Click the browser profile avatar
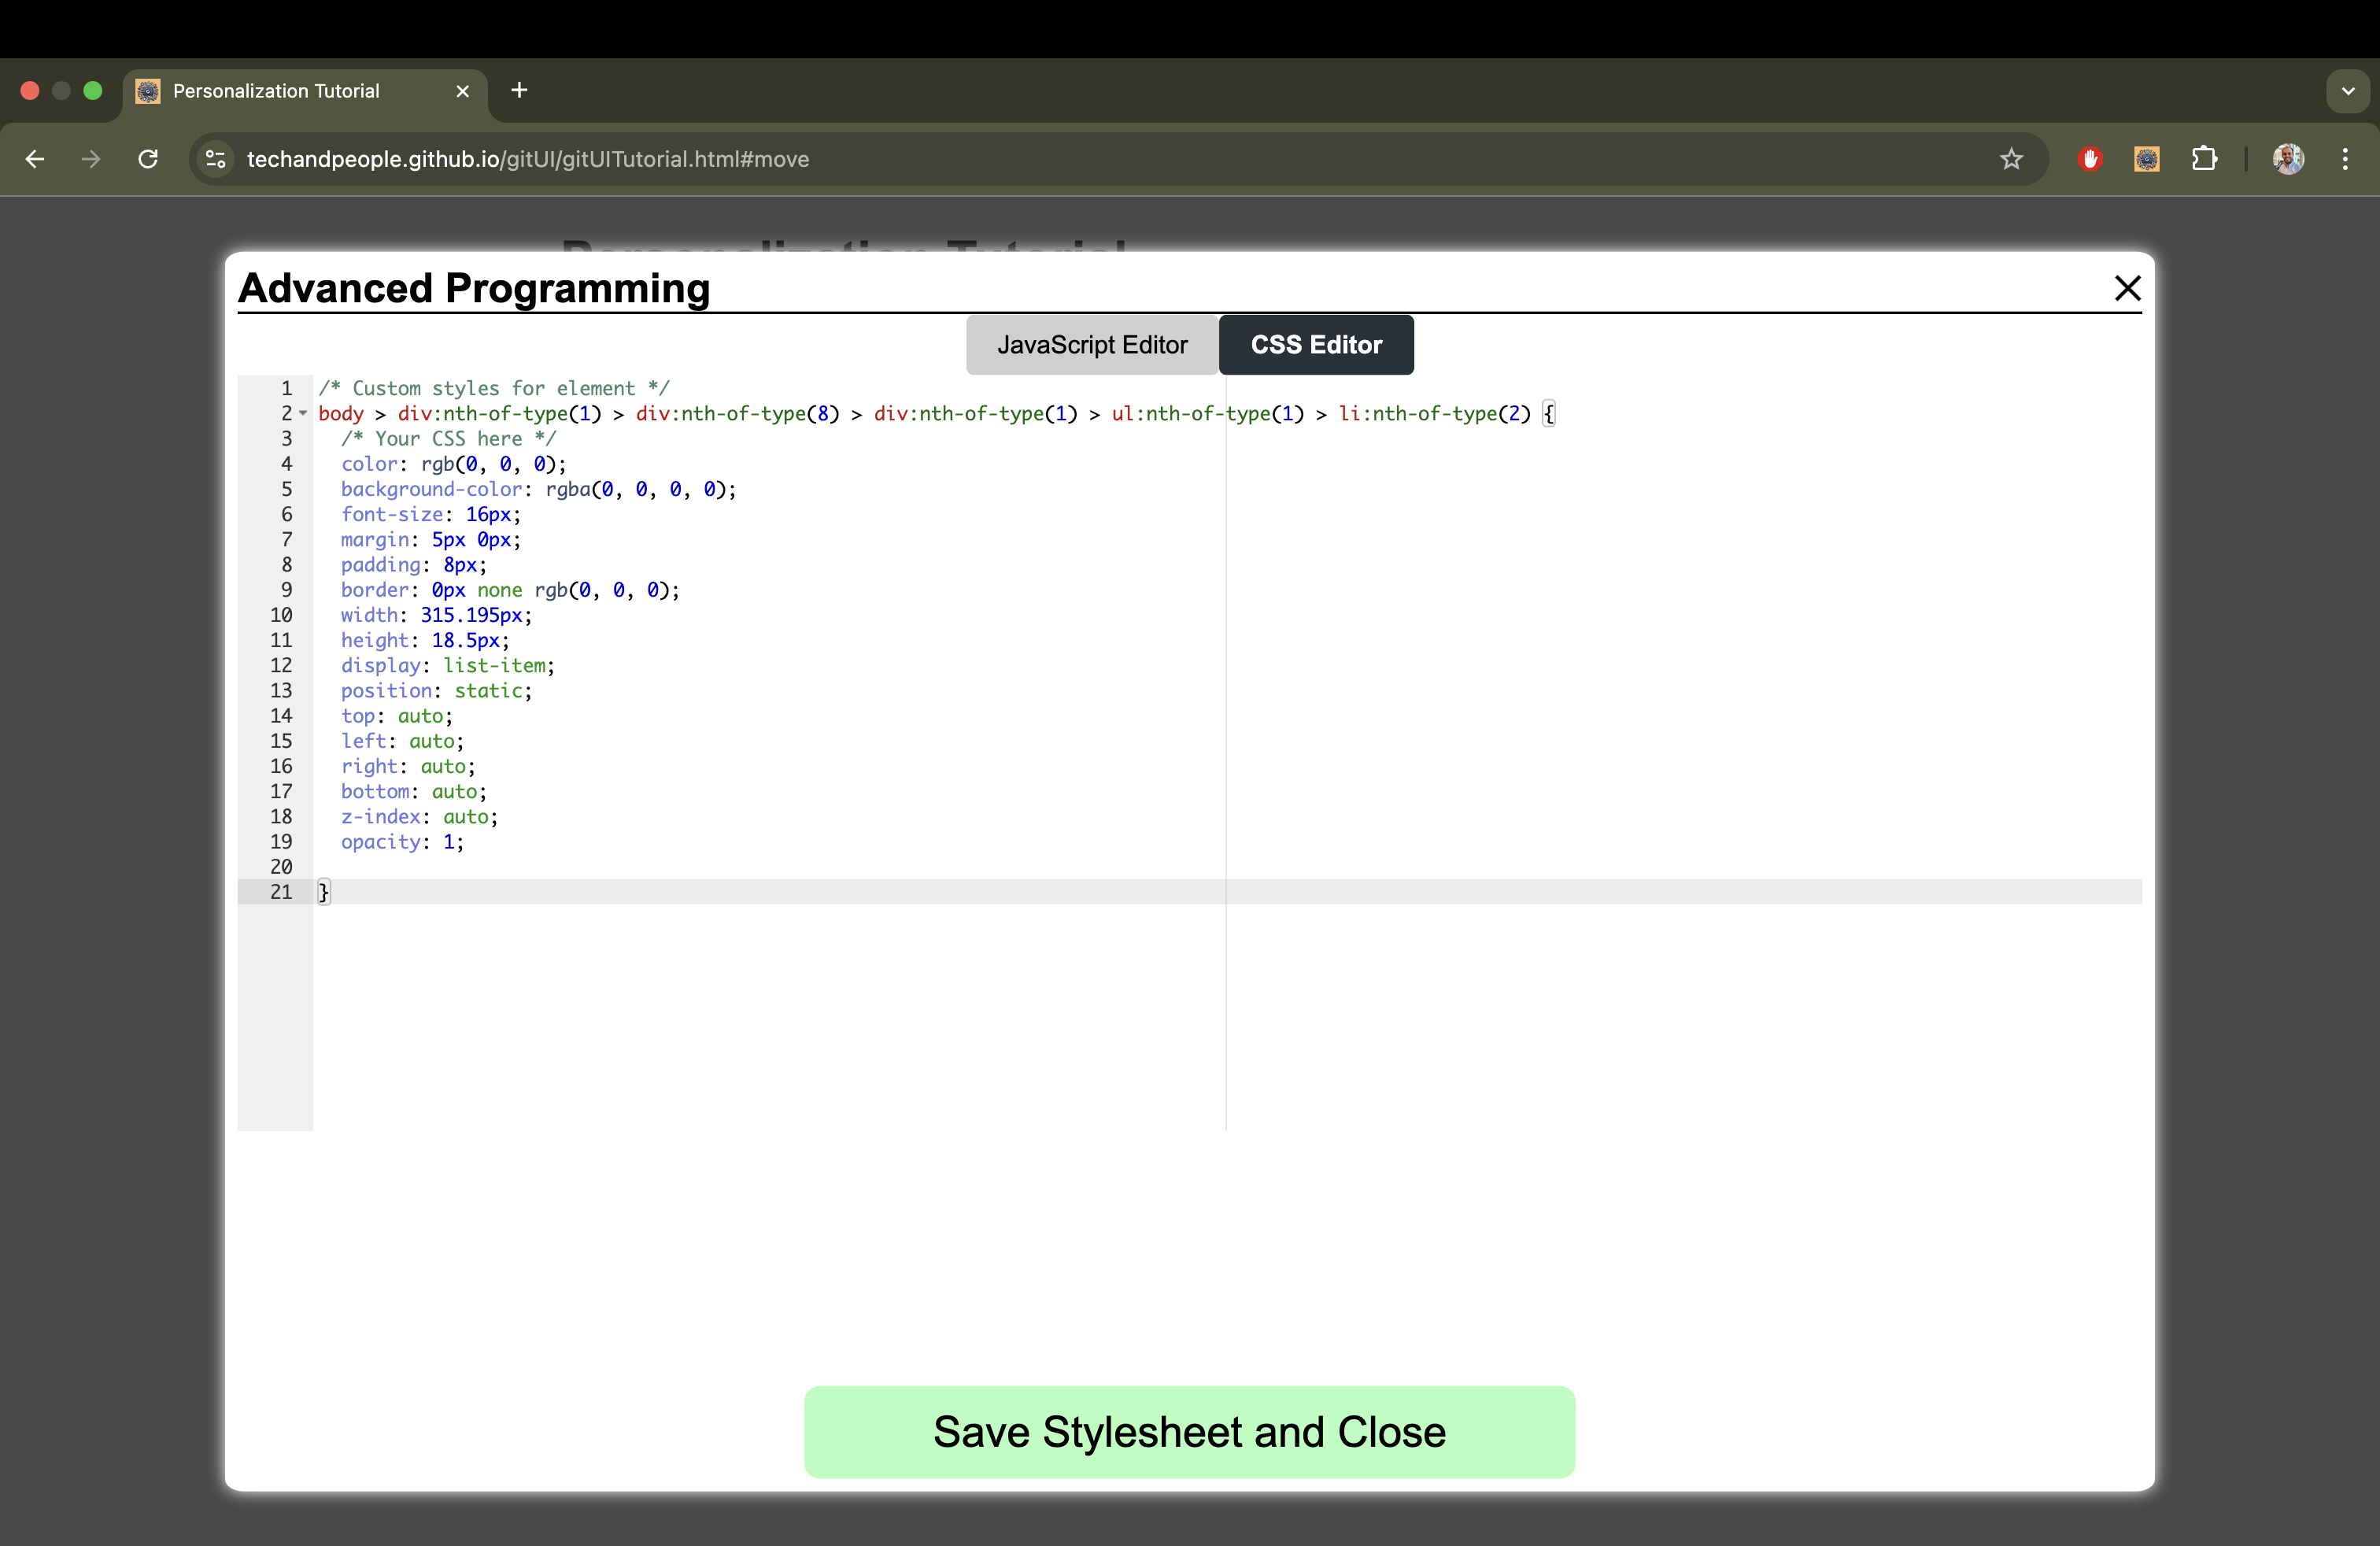The height and width of the screenshot is (1546, 2380). coord(2289,159)
